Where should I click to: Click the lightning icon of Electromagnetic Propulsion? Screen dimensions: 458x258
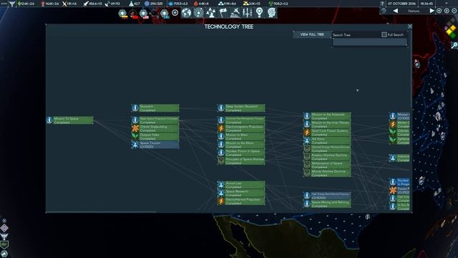(221, 128)
